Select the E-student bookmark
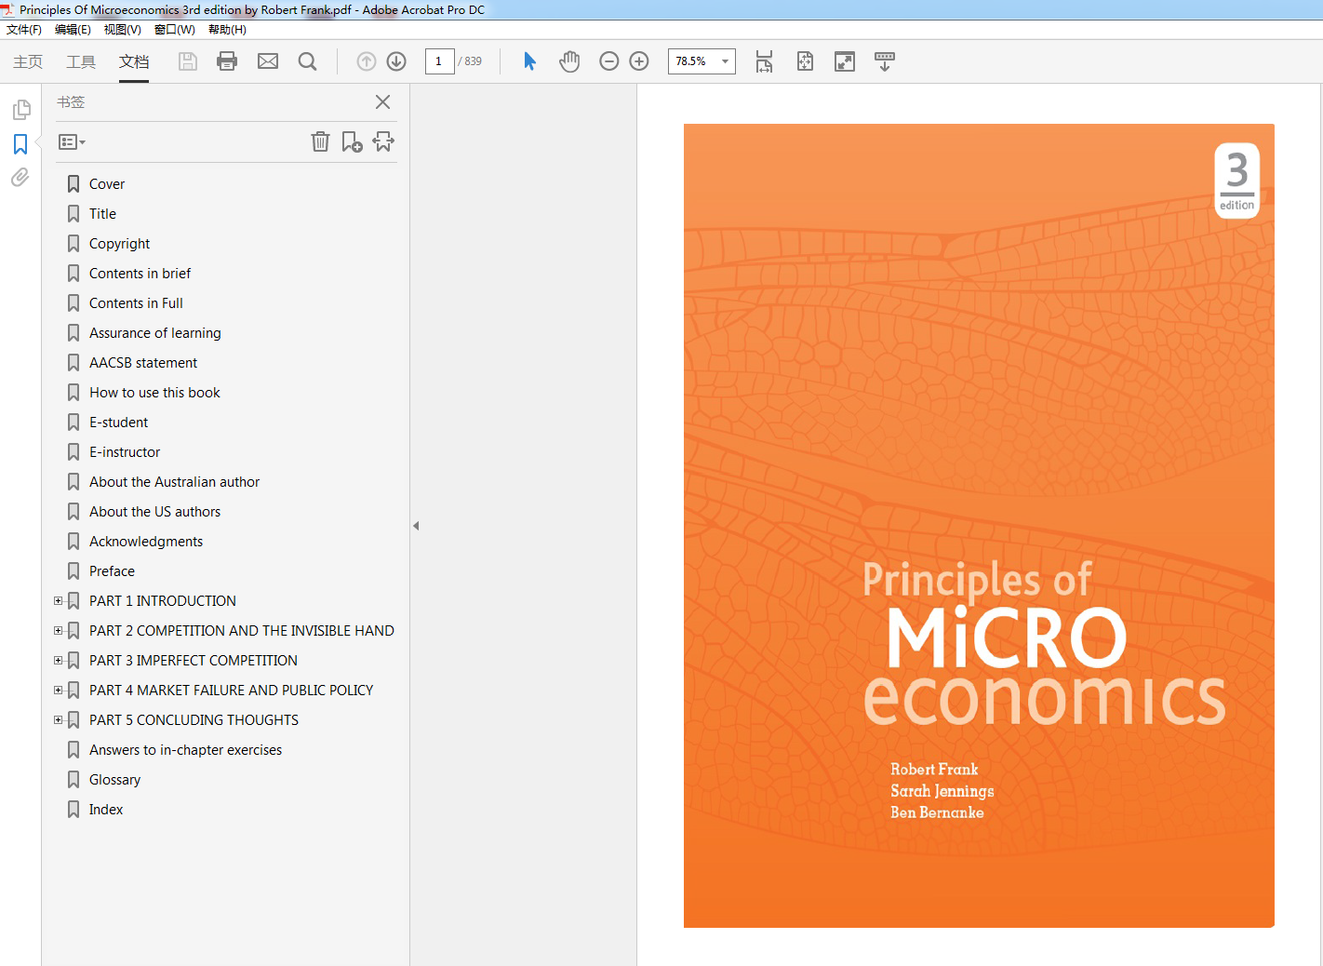Viewport: 1323px width, 966px height. coord(118,423)
